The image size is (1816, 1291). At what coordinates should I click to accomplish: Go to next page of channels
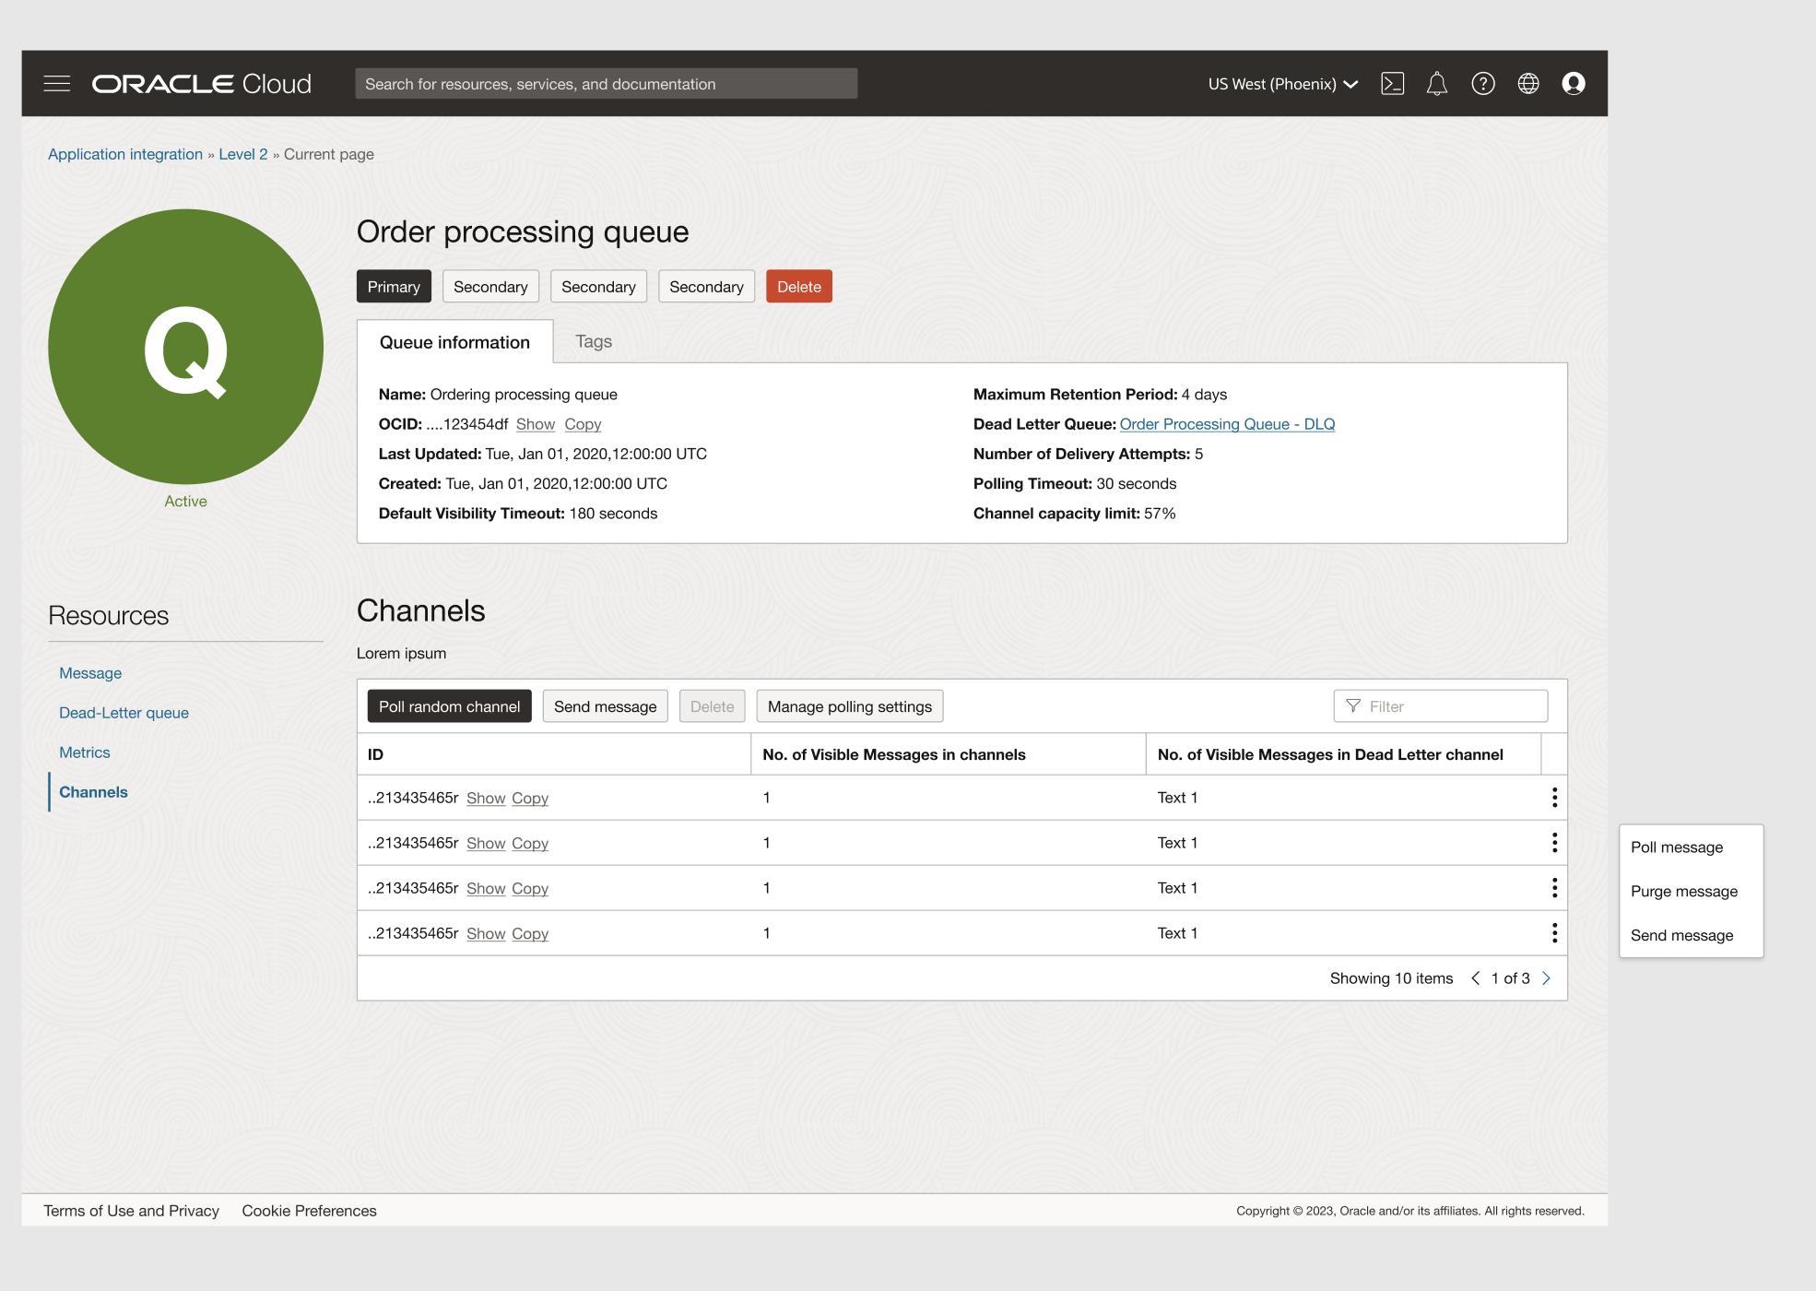click(x=1547, y=977)
